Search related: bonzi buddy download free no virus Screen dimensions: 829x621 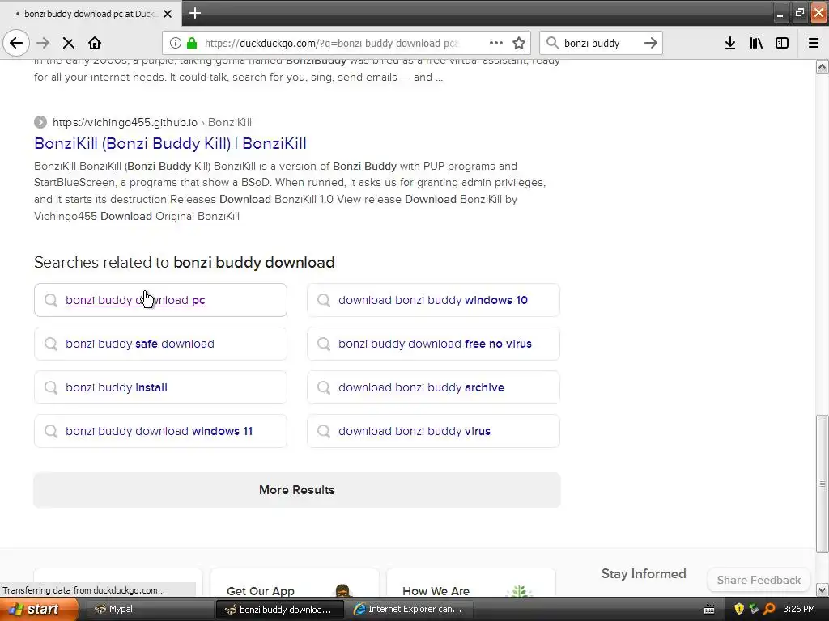click(433, 344)
